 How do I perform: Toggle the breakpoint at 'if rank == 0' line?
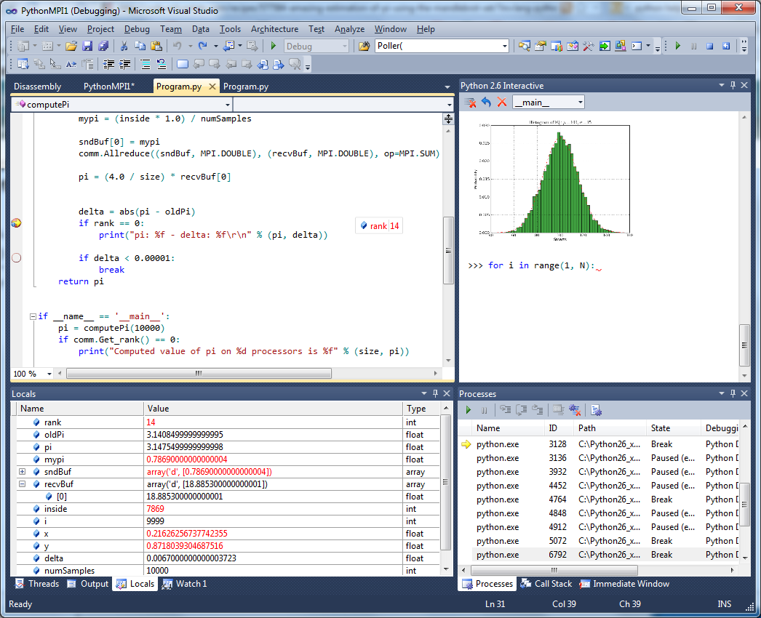[16, 223]
